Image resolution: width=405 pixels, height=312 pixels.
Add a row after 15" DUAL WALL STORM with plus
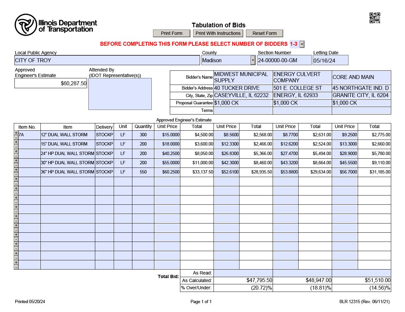click(x=16, y=142)
